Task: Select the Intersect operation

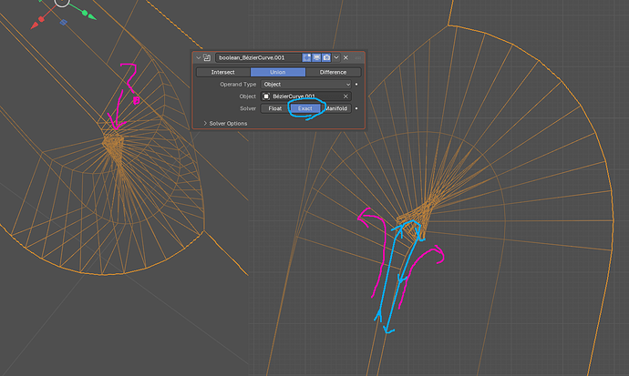Action: [x=223, y=72]
